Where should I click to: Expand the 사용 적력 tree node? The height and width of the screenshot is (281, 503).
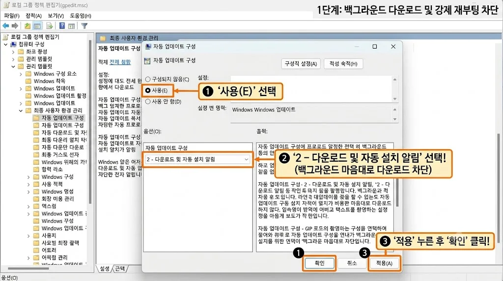coord(28,184)
